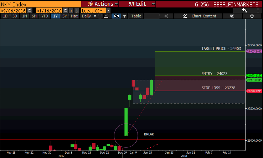Click the Chart Content button

[x=200, y=16]
